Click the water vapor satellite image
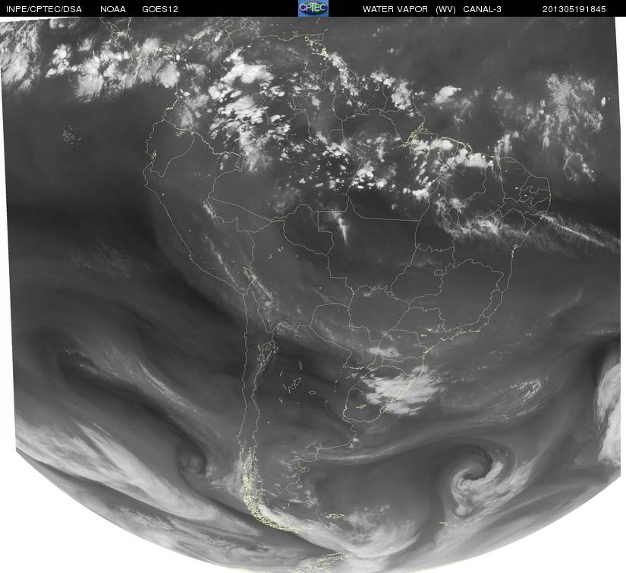 (x=313, y=294)
